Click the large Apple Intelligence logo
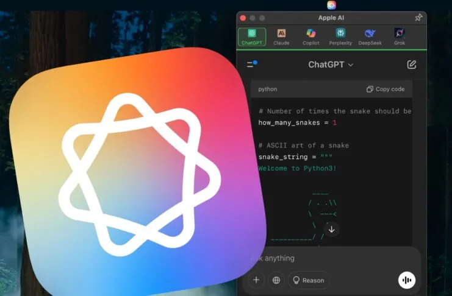The image size is (452, 296). click(x=137, y=173)
